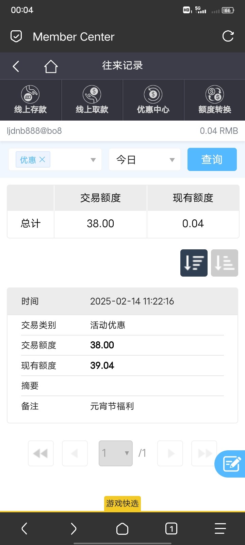This screenshot has width=245, height=545.
Task: Go back using header back arrow
Action: (x=16, y=66)
